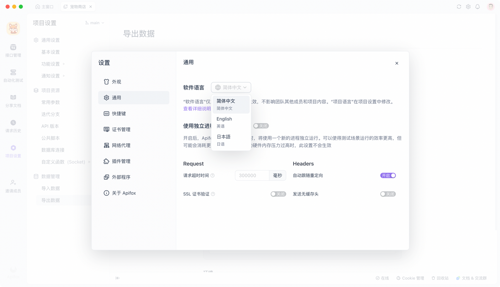
Task: Click the 请求超时时间 milliseconds input field
Action: pos(252,176)
